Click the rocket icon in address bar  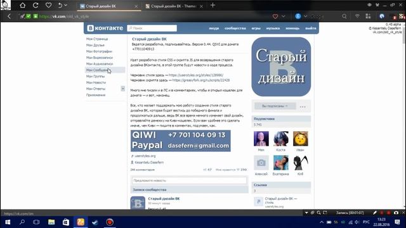22,16
